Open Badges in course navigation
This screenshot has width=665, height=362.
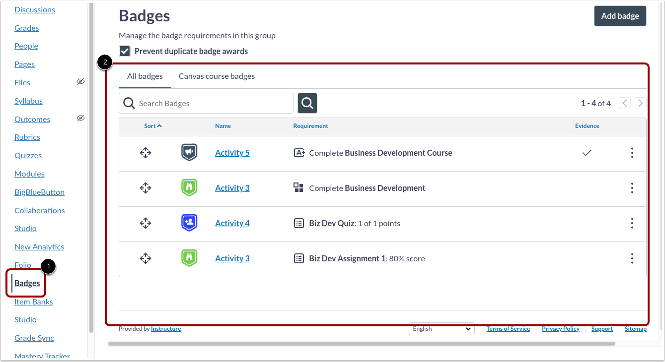click(x=27, y=283)
